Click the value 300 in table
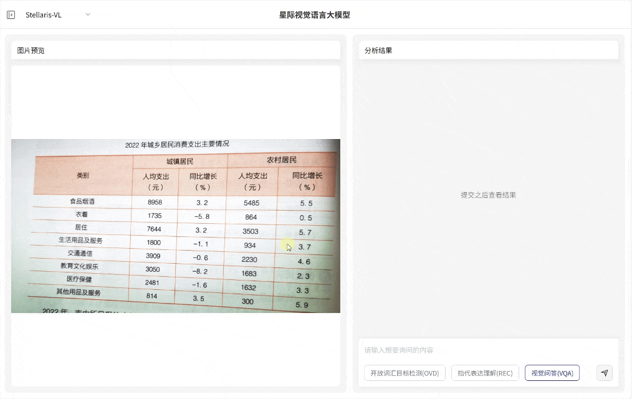The image size is (632, 399). (247, 302)
